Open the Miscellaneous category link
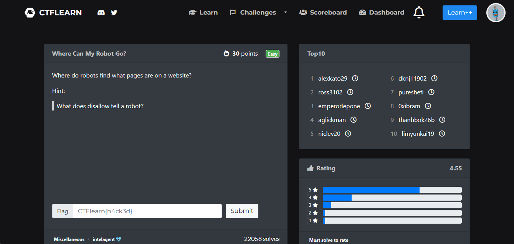514x244 pixels. pyautogui.click(x=69, y=239)
